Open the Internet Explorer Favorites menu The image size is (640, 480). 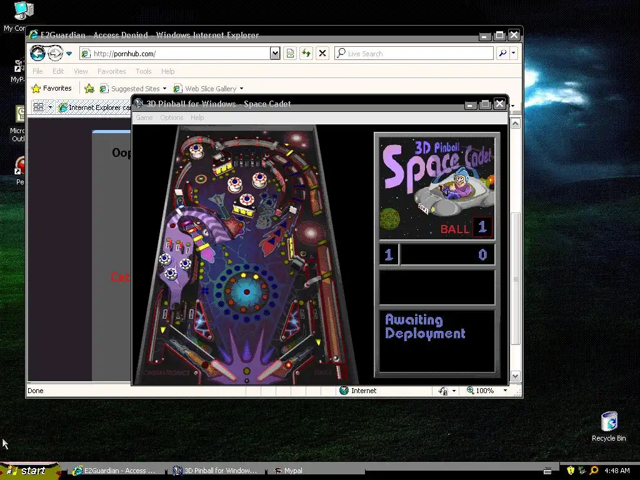(x=111, y=71)
